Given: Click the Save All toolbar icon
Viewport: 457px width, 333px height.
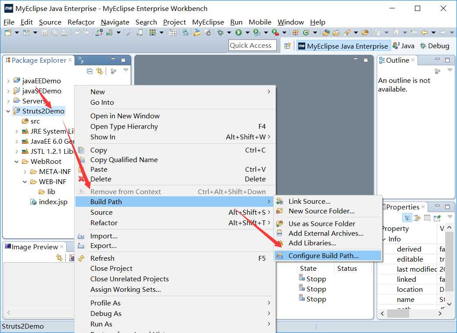Looking at the screenshot, I should (x=54, y=32).
